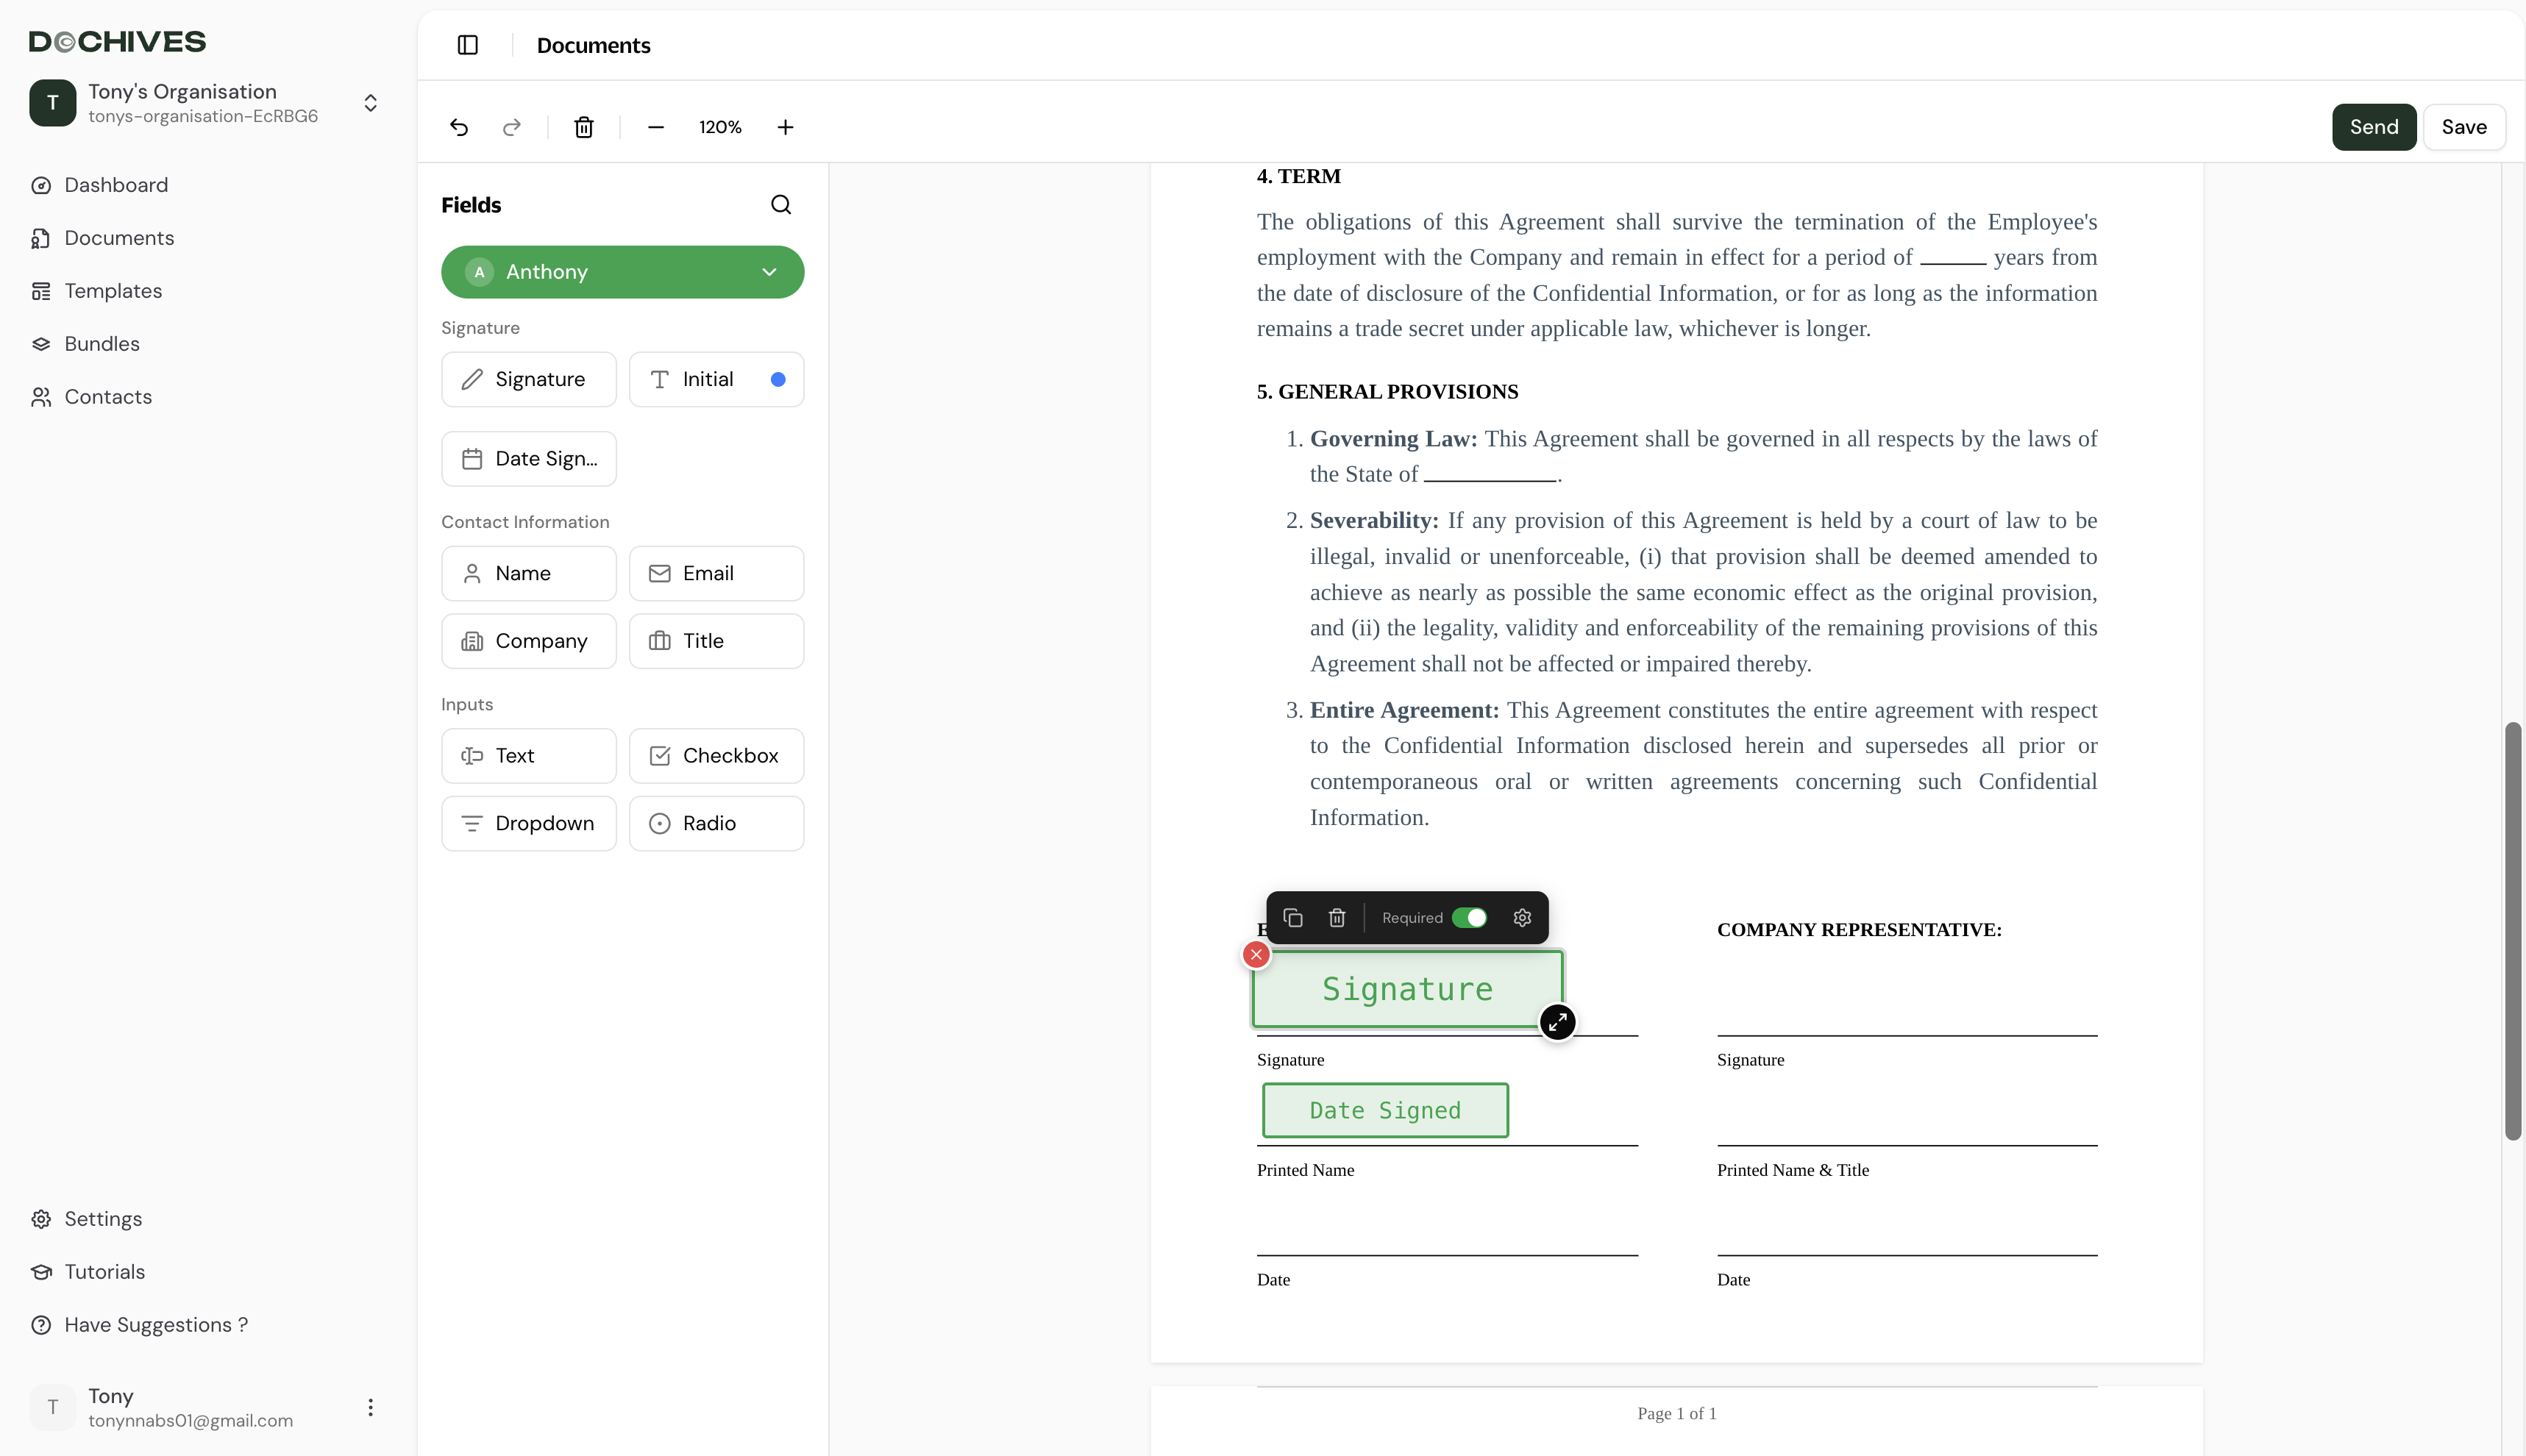Duplicate the selected Signature field
The height and width of the screenshot is (1456, 2526).
[x=1293, y=918]
